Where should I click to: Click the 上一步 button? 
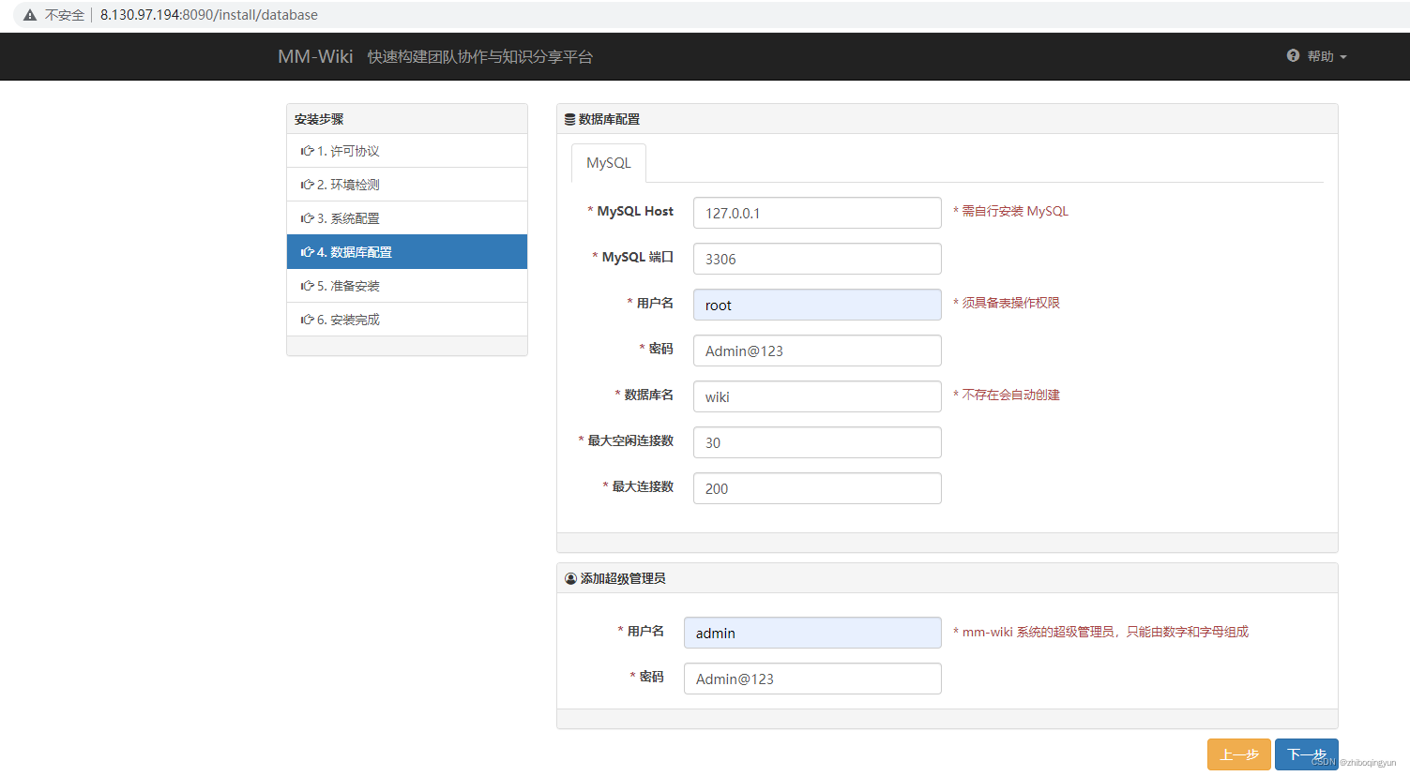point(1239,754)
